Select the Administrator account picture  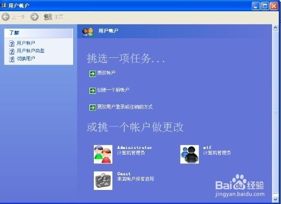[103, 154]
